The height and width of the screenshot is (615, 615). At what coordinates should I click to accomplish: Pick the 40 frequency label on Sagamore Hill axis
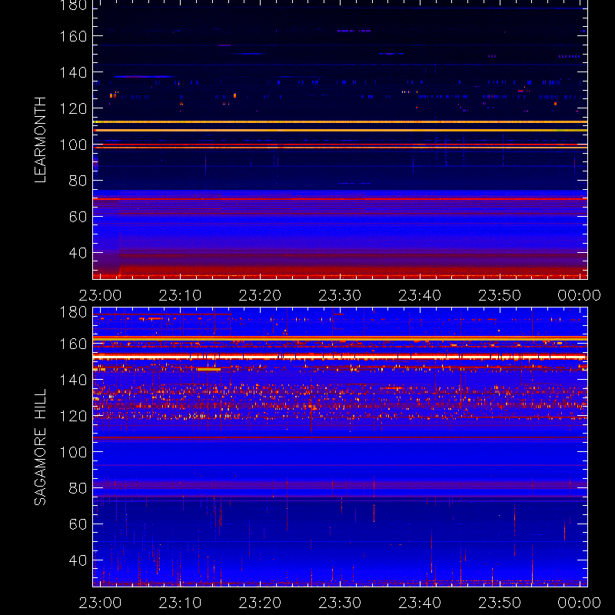pyautogui.click(x=78, y=560)
